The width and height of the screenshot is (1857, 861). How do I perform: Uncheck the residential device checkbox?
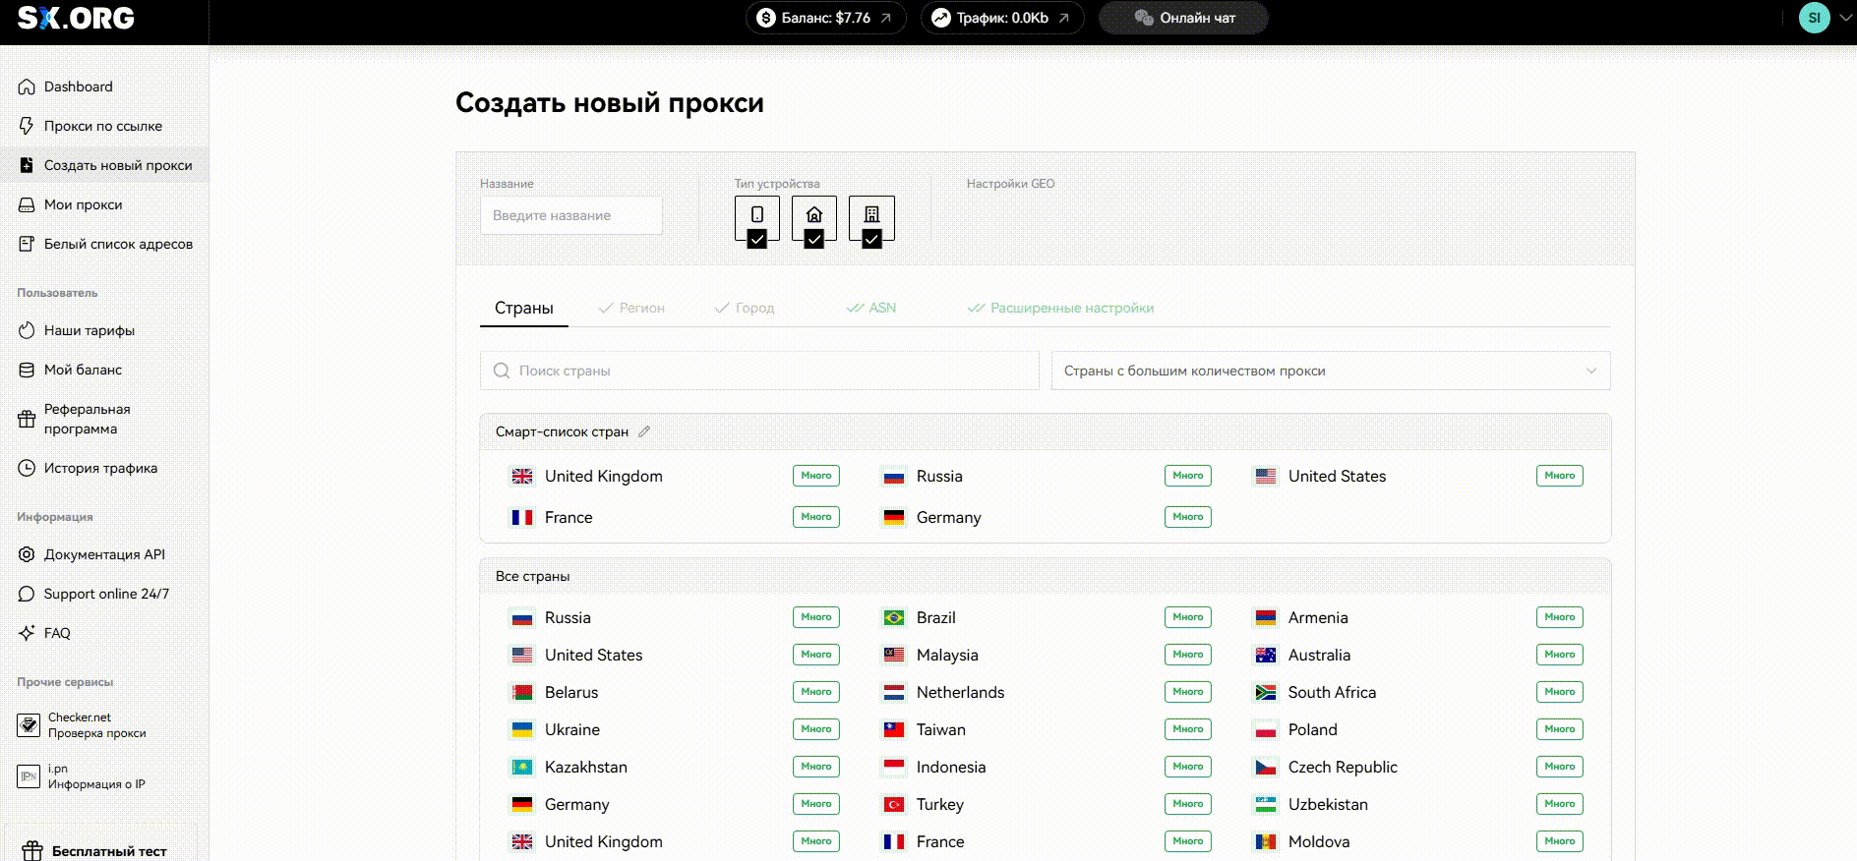pyautogui.click(x=813, y=239)
